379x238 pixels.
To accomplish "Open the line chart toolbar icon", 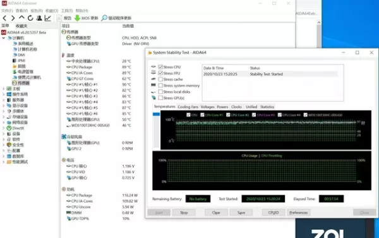I will [x=47, y=18].
